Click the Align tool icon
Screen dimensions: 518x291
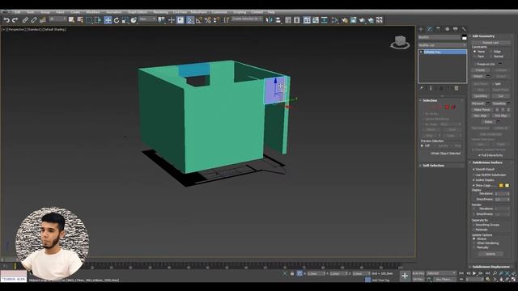tap(278, 20)
